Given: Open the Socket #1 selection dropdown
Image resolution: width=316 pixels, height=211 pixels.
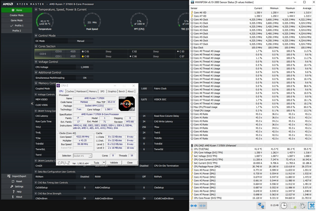Looking at the screenshot, I should (83, 156).
